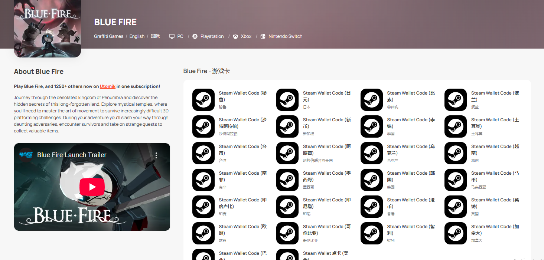The height and width of the screenshot is (260, 544).
Task: Select Steam icon for Canada wallet code
Action: 456,233
